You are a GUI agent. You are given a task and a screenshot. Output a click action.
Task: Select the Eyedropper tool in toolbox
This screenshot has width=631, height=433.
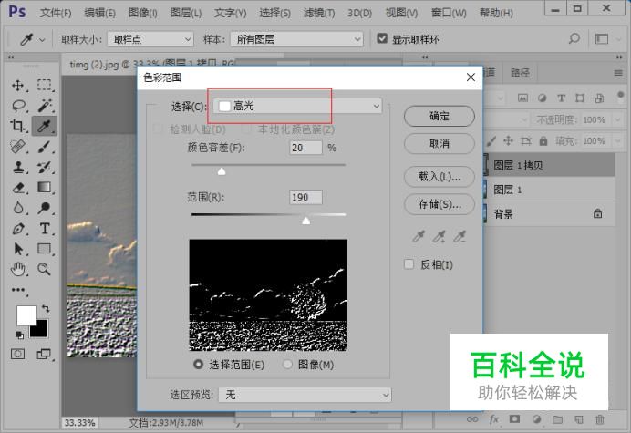pyautogui.click(x=45, y=126)
